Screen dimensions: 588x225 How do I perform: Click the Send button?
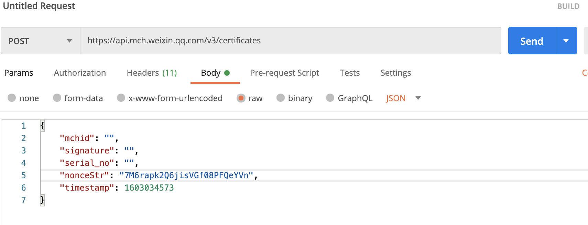tap(531, 41)
